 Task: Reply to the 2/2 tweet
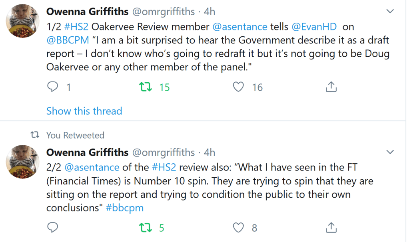coord(52,228)
